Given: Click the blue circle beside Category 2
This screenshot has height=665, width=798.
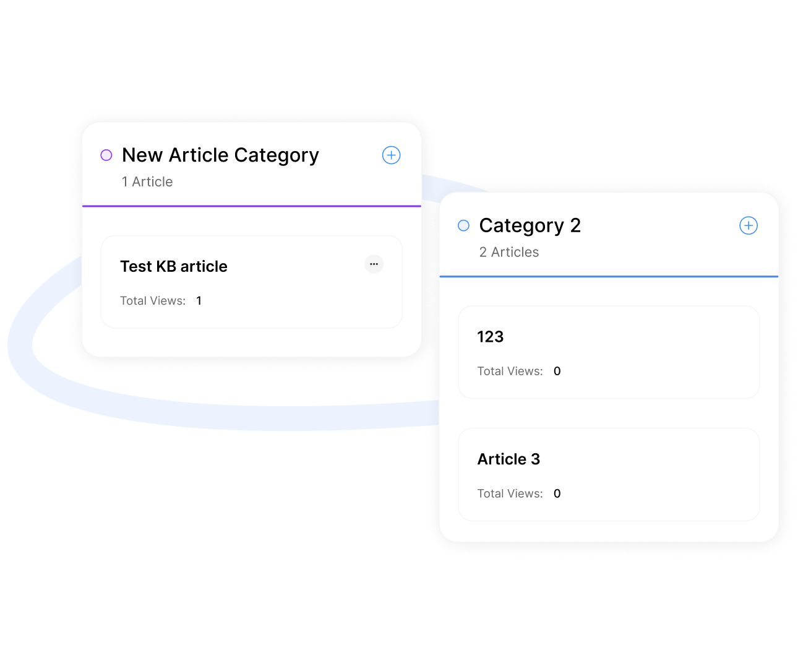Looking at the screenshot, I should [x=463, y=225].
